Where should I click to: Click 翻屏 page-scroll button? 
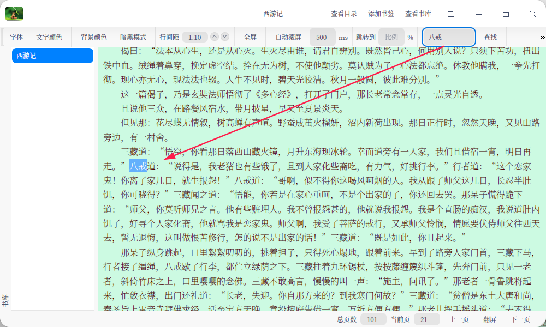tap(490, 319)
